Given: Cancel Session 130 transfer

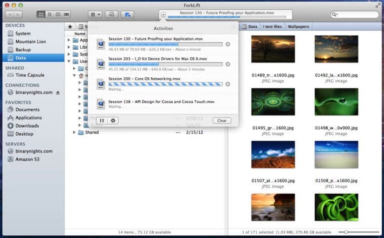Looking at the screenshot, I should (228, 44).
